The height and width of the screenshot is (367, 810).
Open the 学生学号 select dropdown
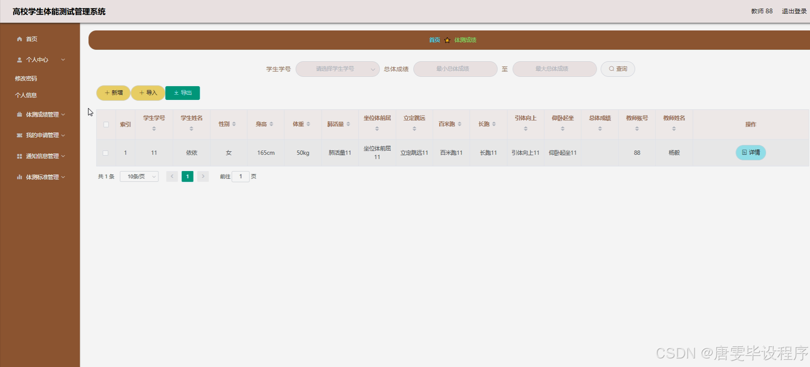(337, 69)
